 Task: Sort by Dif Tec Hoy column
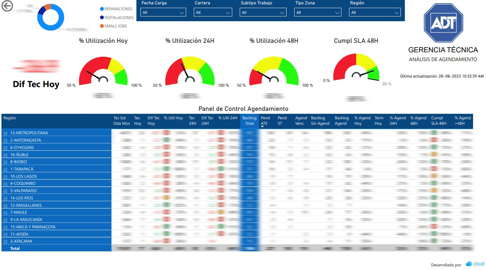(x=154, y=121)
